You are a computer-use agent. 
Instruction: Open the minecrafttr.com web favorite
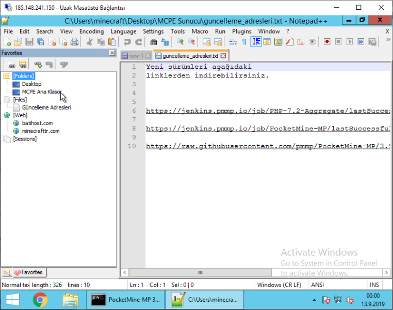coord(41,131)
